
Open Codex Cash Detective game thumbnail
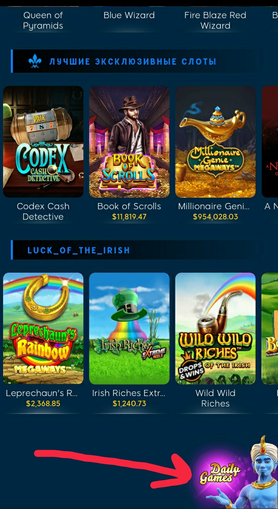[x=43, y=142]
